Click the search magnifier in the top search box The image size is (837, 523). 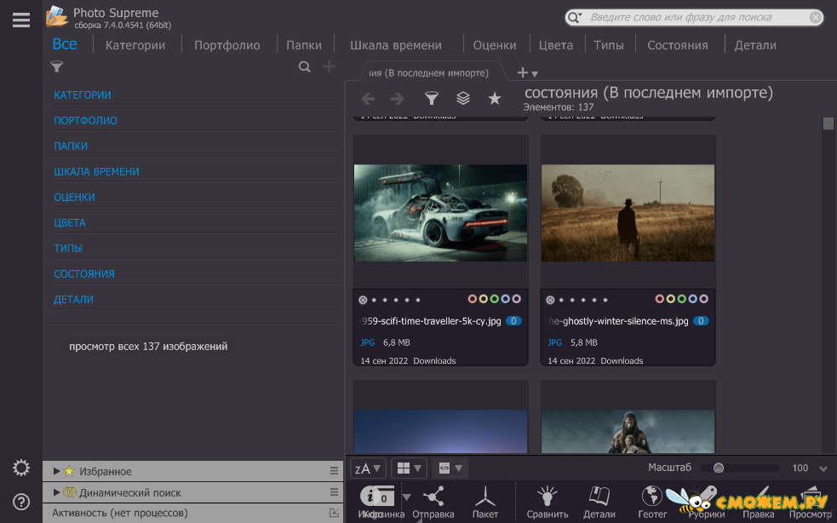573,18
